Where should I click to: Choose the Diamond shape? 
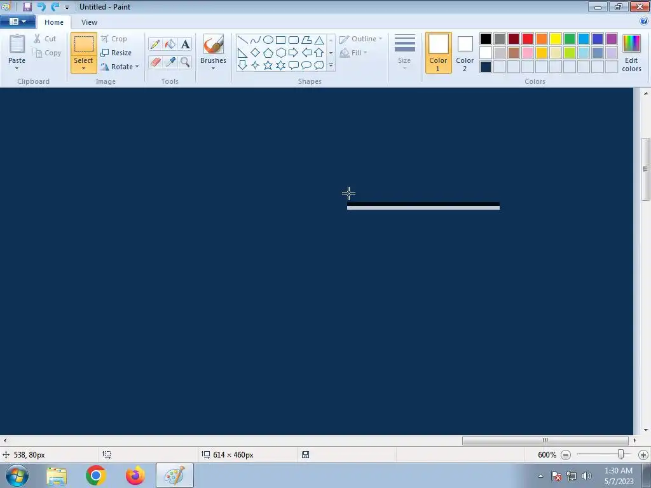click(256, 53)
